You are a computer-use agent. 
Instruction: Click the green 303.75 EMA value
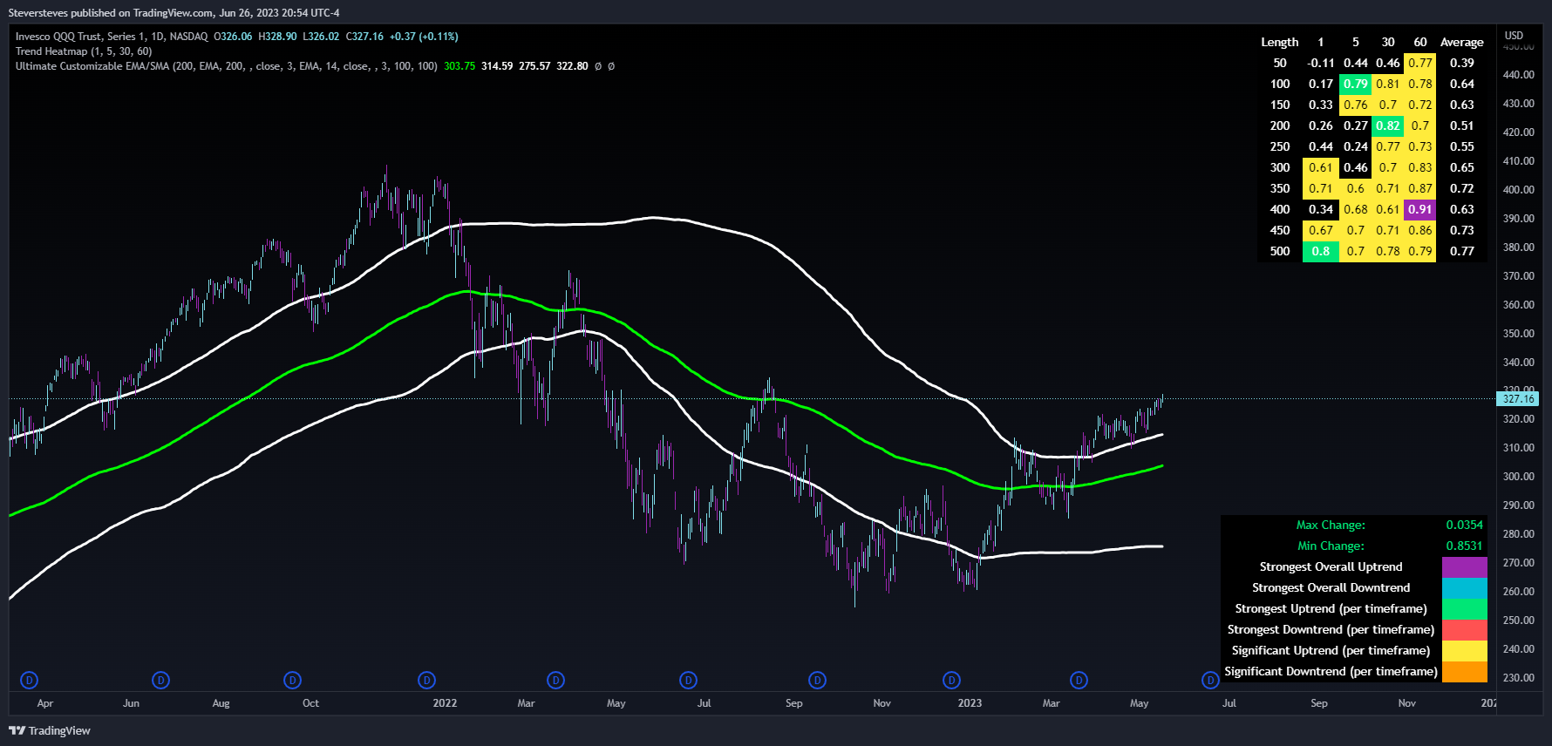(459, 66)
